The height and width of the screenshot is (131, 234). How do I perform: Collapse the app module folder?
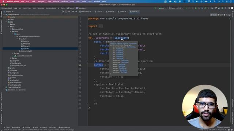click(6, 22)
